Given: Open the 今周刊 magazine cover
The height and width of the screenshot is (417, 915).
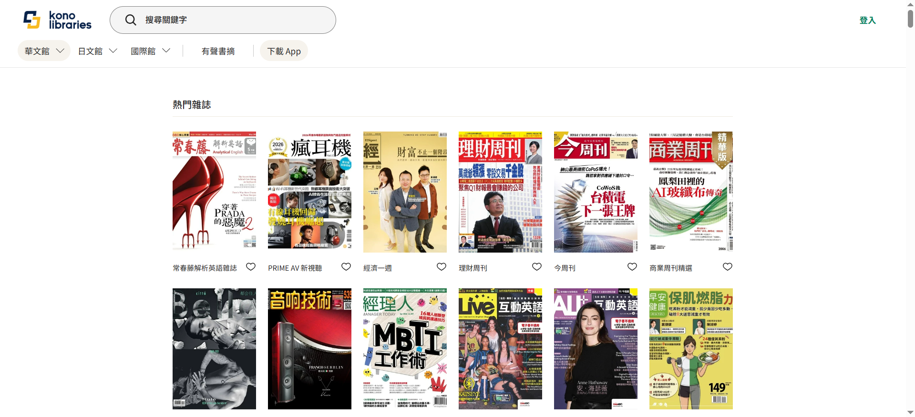Looking at the screenshot, I should [596, 192].
